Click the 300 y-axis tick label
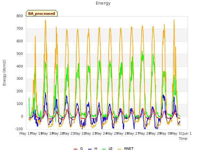207x155 pixels. point(20,79)
